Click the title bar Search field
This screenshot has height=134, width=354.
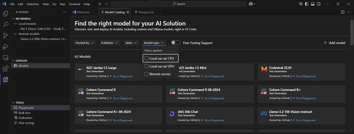coord(179,4)
